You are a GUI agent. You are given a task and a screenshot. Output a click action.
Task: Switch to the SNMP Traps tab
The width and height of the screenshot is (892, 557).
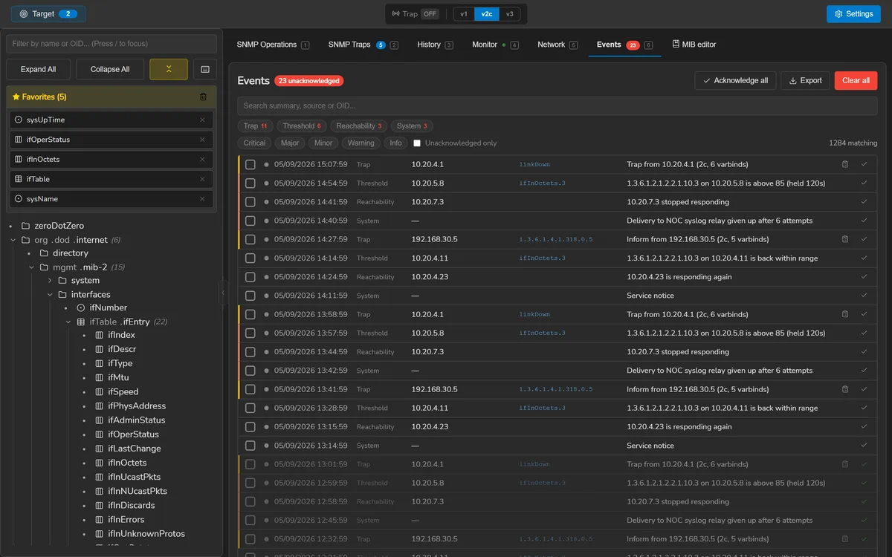pyautogui.click(x=363, y=45)
